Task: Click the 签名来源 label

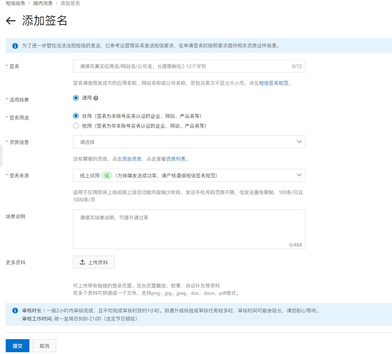Action: (x=19, y=176)
